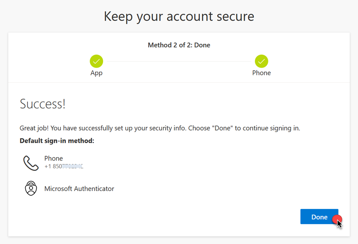Viewport: 358px width, 244px height.
Task: Click the progress line between steps
Action: (x=179, y=62)
